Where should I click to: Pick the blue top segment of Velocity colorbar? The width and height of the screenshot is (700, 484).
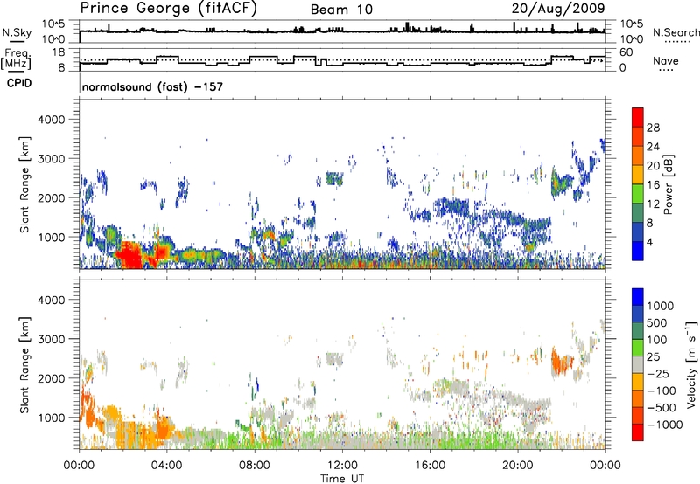pyautogui.click(x=638, y=297)
